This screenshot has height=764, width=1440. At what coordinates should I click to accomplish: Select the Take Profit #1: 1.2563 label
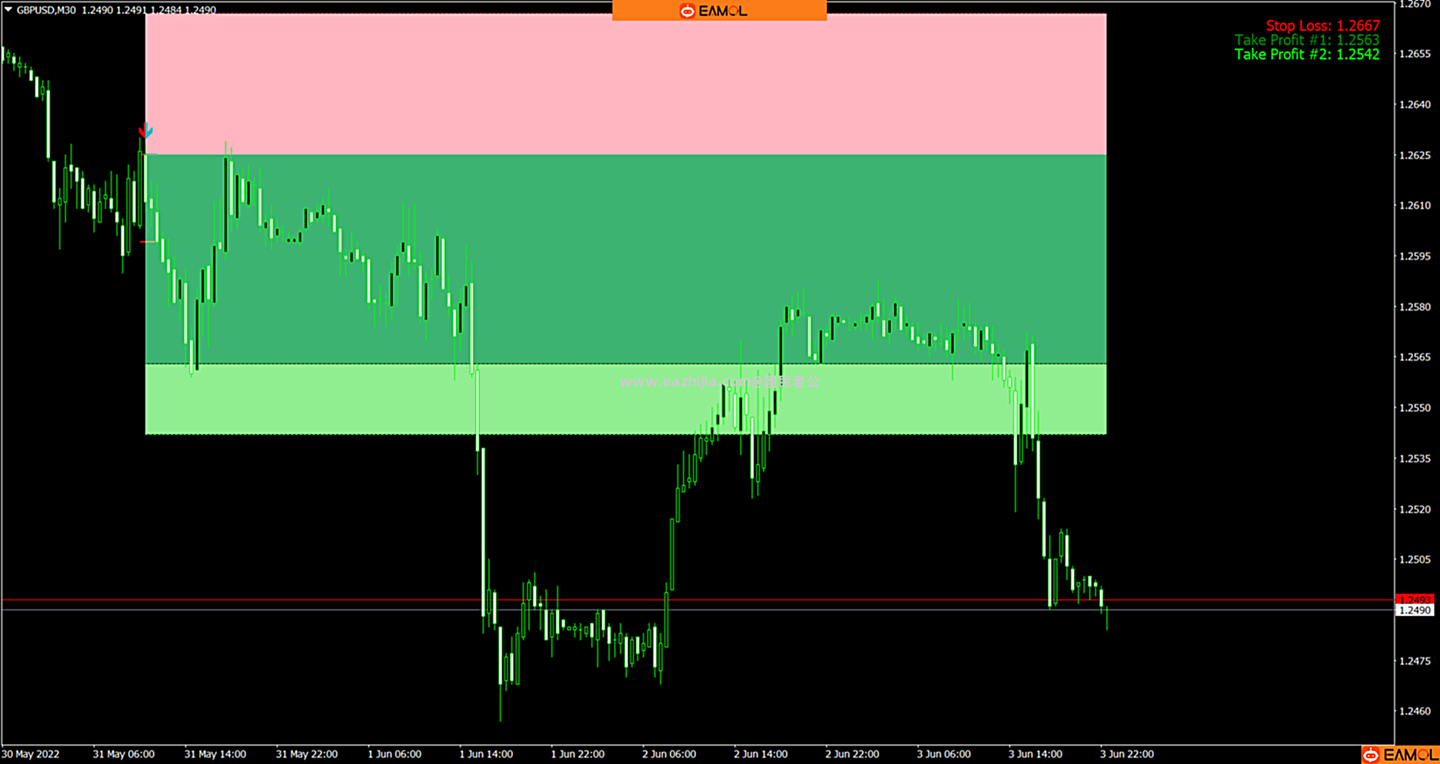point(1306,40)
